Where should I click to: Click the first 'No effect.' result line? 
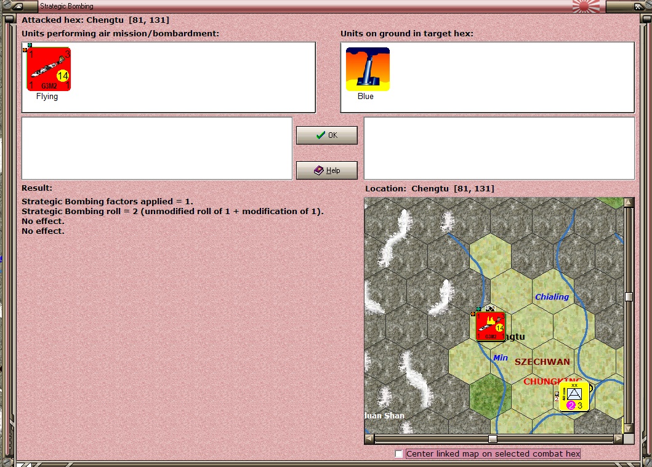click(43, 221)
